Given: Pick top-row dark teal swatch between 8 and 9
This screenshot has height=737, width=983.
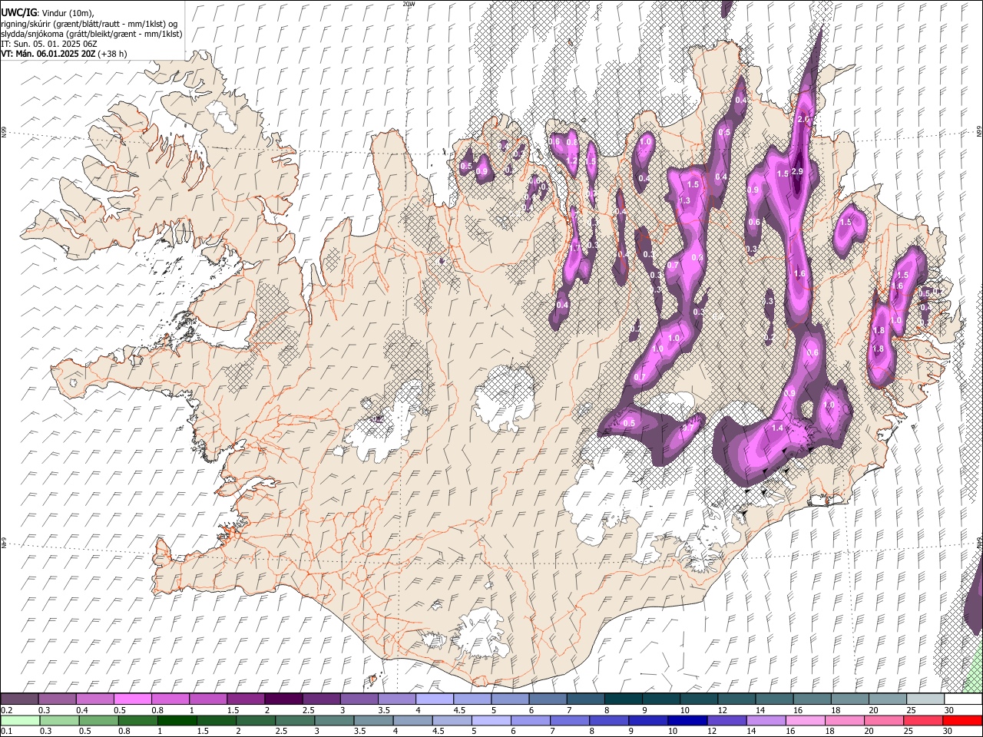Looking at the screenshot, I should pos(624,699).
